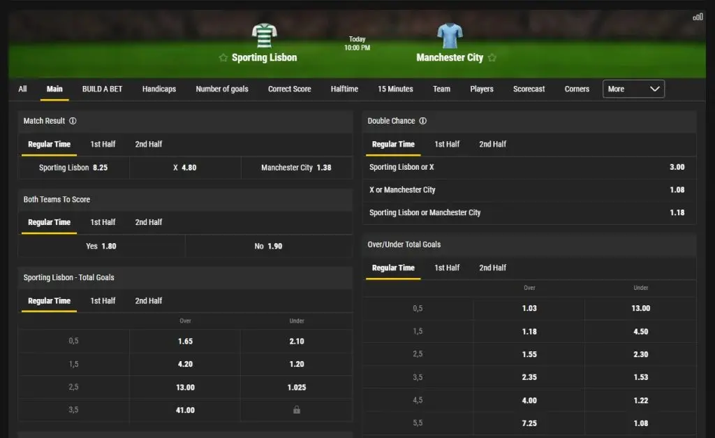This screenshot has width=715, height=438.
Task: Select Total Goals Under 3,5 at 1.53
Action: tap(641, 377)
